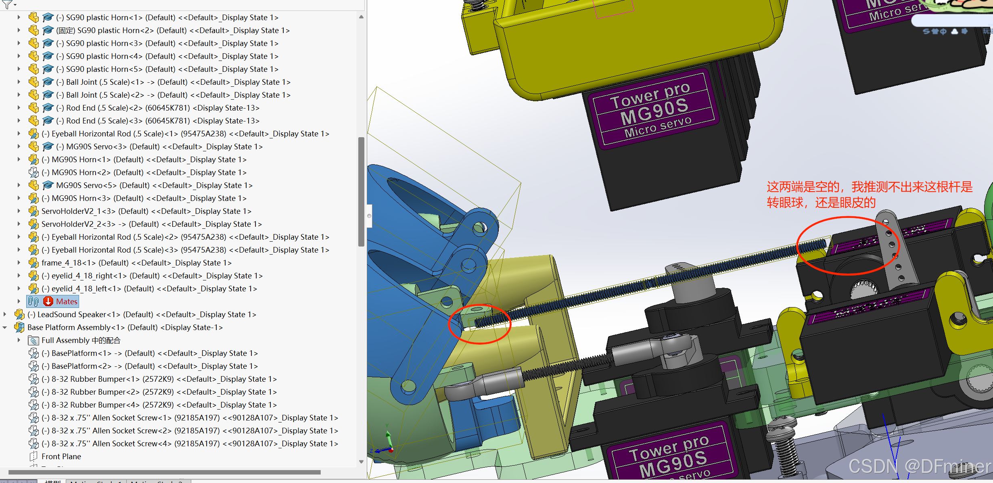Click lightweight part icon of MG90S Horn<2>

point(34,172)
